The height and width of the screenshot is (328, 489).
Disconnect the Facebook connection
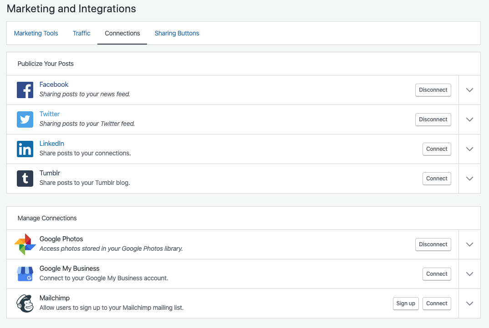pos(433,89)
